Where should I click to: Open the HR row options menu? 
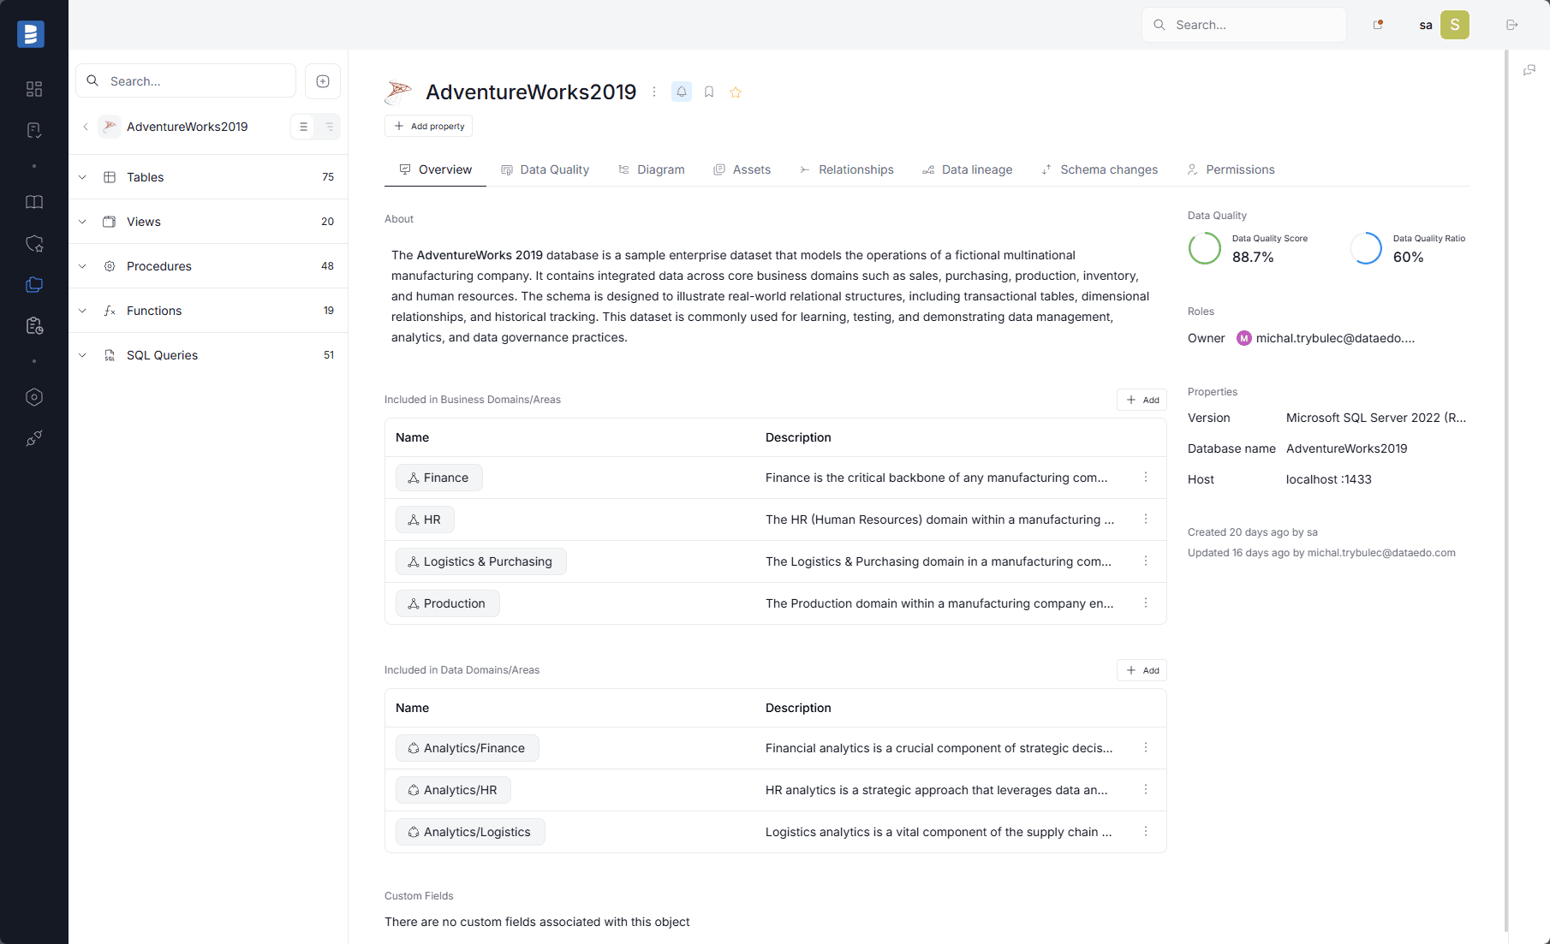tap(1146, 519)
